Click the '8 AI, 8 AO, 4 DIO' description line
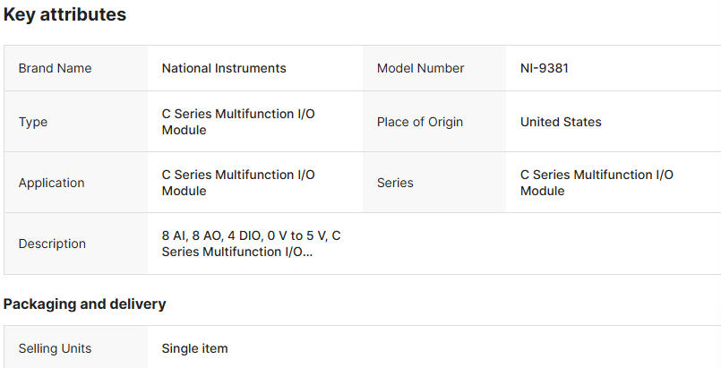The width and height of the screenshot is (721, 368). coord(251,235)
